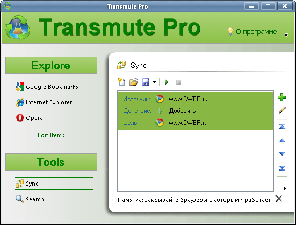Click the light bulb icon next to 'О программе'
The width and height of the screenshot is (296, 225).
click(x=230, y=31)
